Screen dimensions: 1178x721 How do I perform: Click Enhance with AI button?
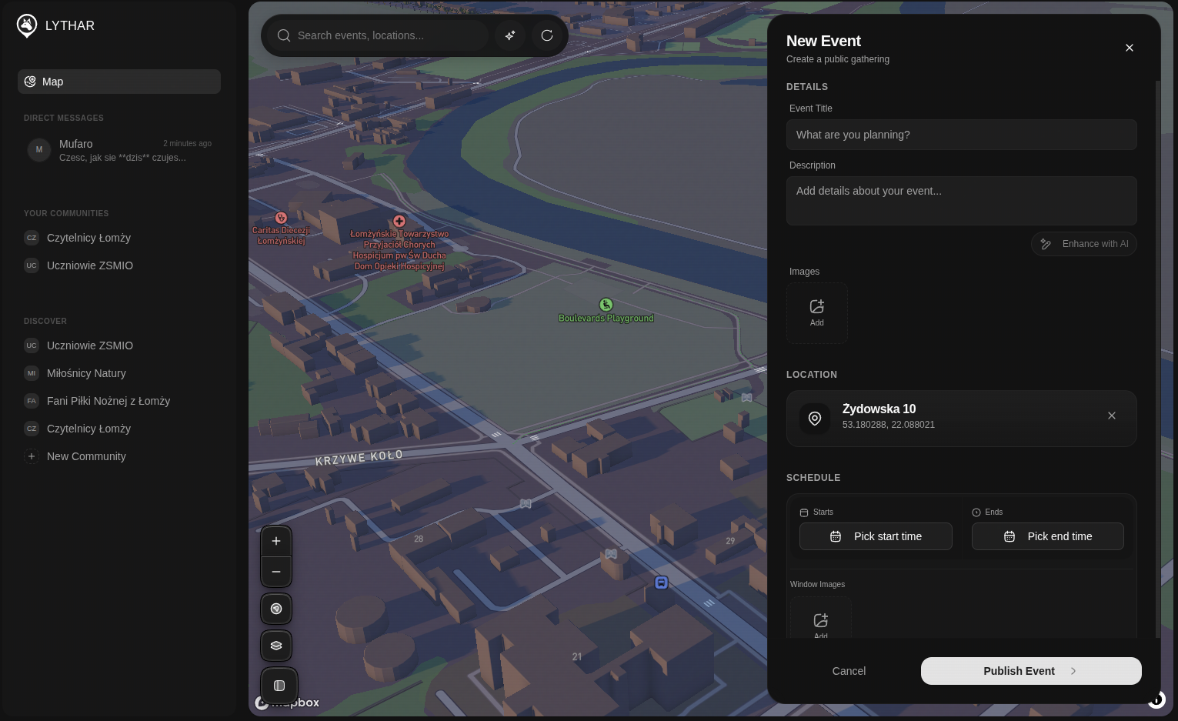click(1083, 244)
